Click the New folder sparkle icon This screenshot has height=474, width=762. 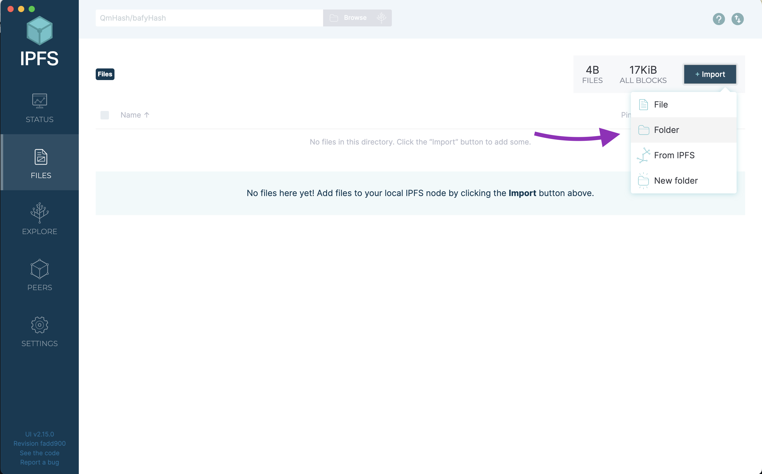click(x=644, y=180)
